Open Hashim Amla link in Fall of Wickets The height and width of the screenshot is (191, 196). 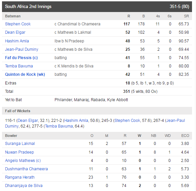[76, 121]
